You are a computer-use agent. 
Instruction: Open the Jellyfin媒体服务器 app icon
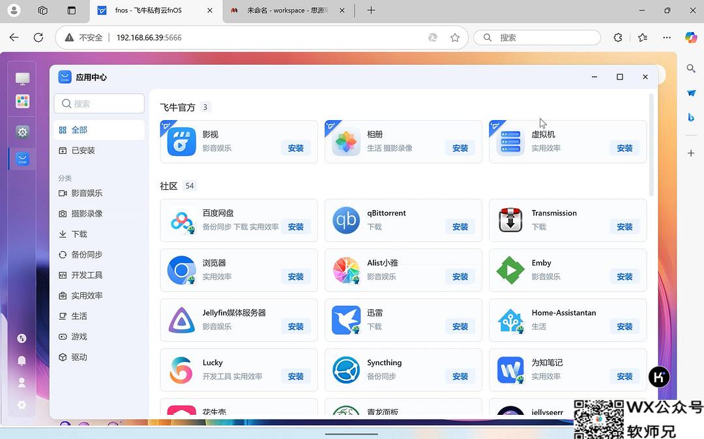click(181, 320)
